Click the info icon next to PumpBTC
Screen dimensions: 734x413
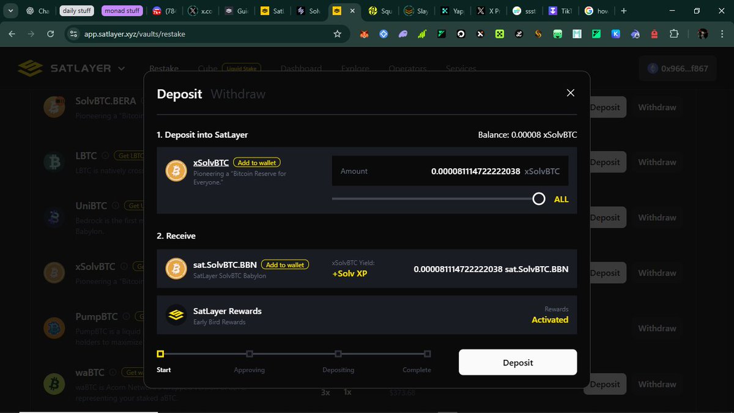(126, 317)
